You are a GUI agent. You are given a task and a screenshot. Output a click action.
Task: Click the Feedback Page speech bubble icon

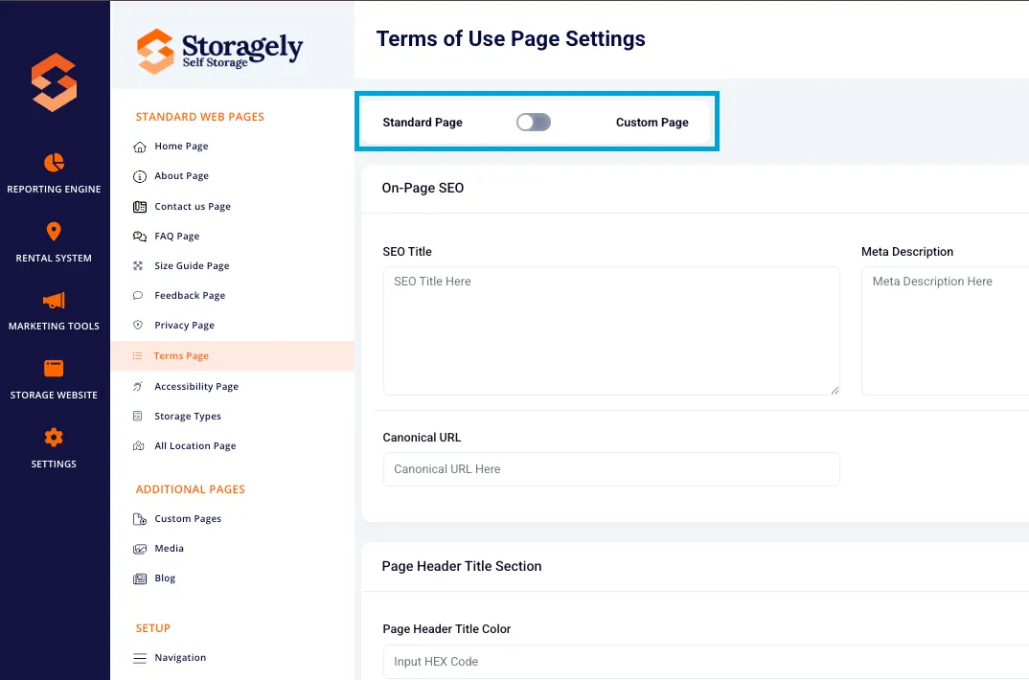[x=138, y=296]
